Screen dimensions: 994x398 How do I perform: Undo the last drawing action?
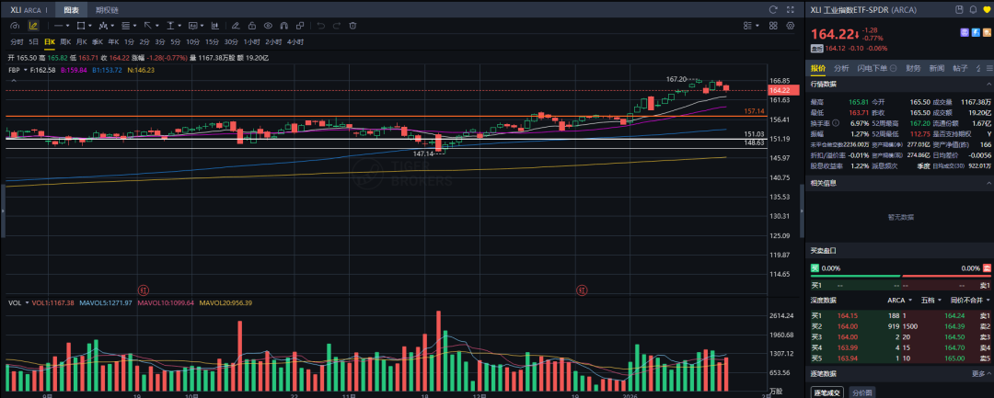pos(321,26)
